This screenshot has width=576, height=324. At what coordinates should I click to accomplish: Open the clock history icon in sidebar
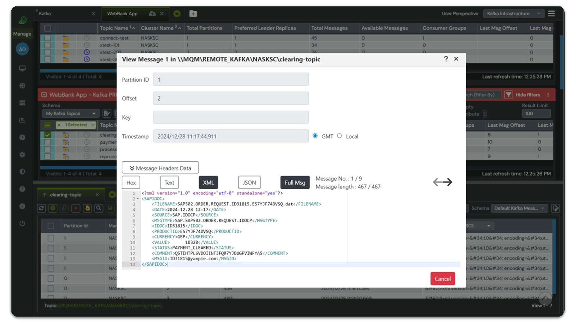click(22, 137)
